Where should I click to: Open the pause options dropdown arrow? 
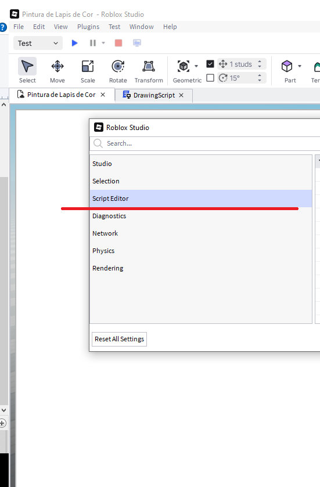point(103,43)
